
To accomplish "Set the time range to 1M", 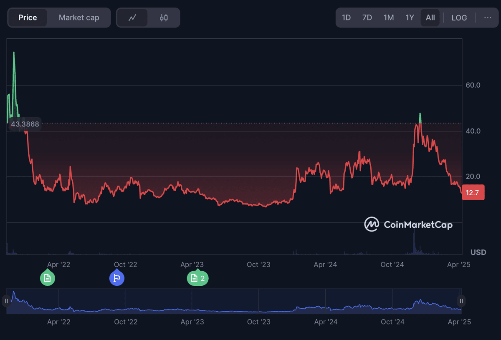I will (389, 18).
